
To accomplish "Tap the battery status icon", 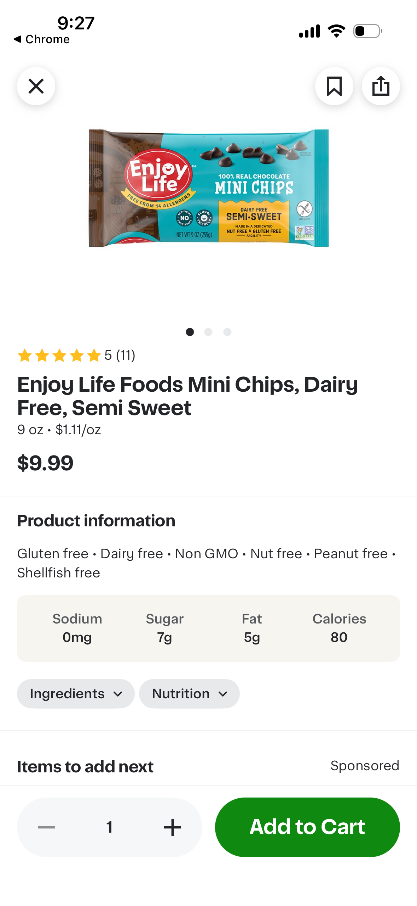I will (367, 31).
